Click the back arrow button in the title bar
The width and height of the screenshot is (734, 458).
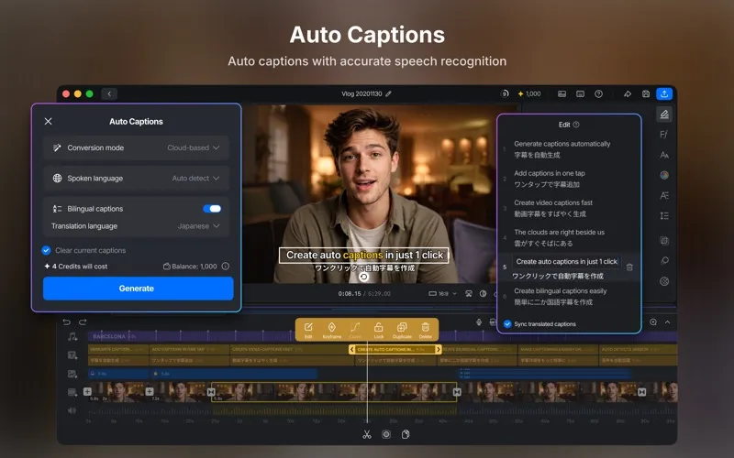tap(109, 94)
